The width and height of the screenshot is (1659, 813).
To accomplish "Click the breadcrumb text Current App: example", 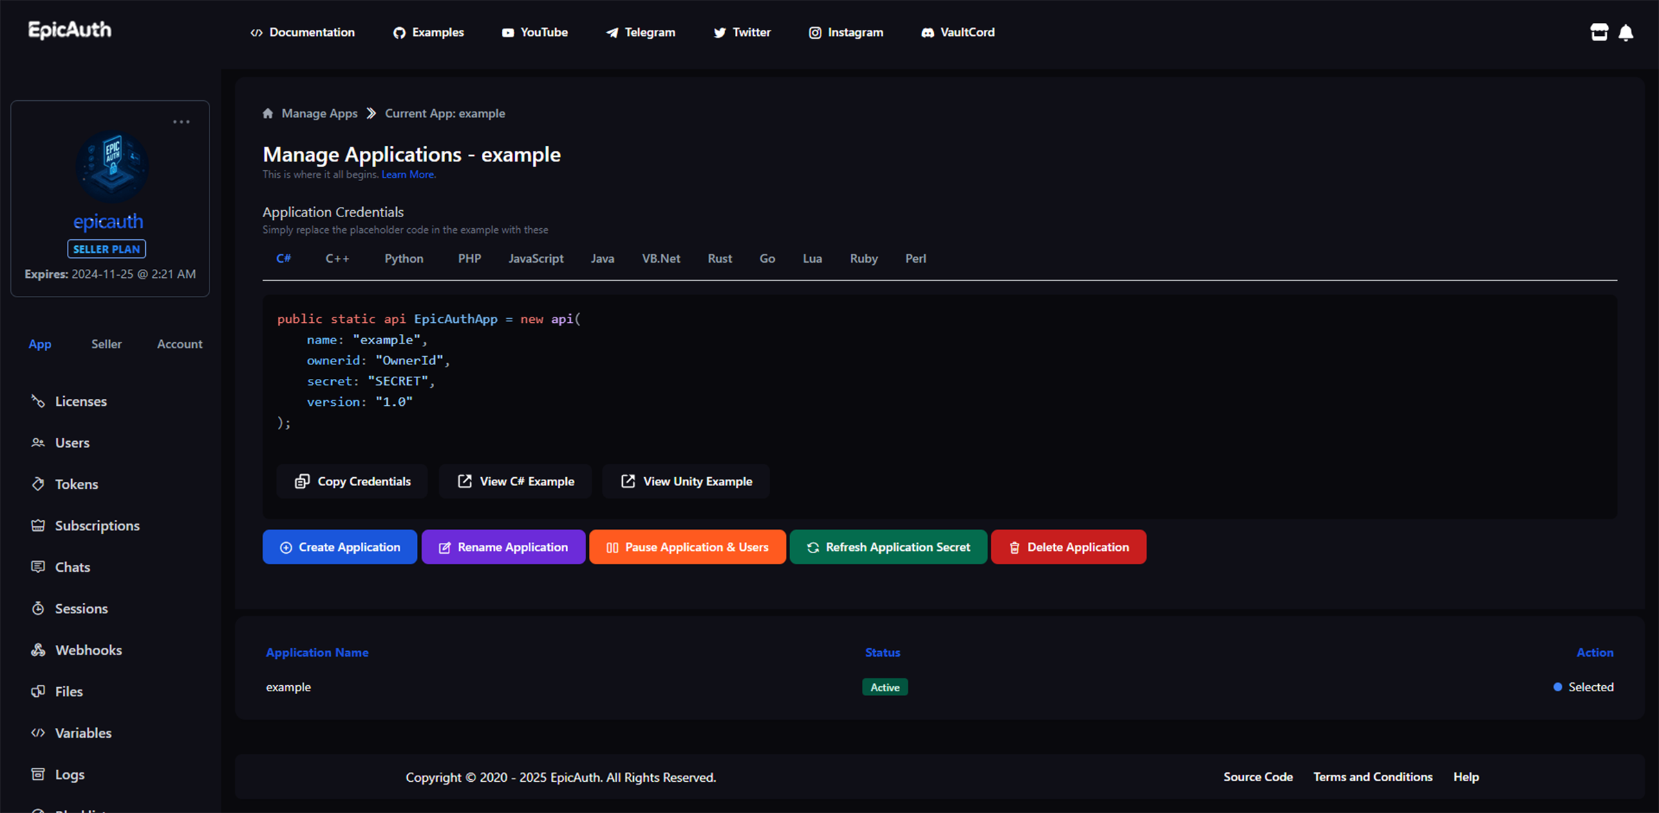I will click(445, 113).
